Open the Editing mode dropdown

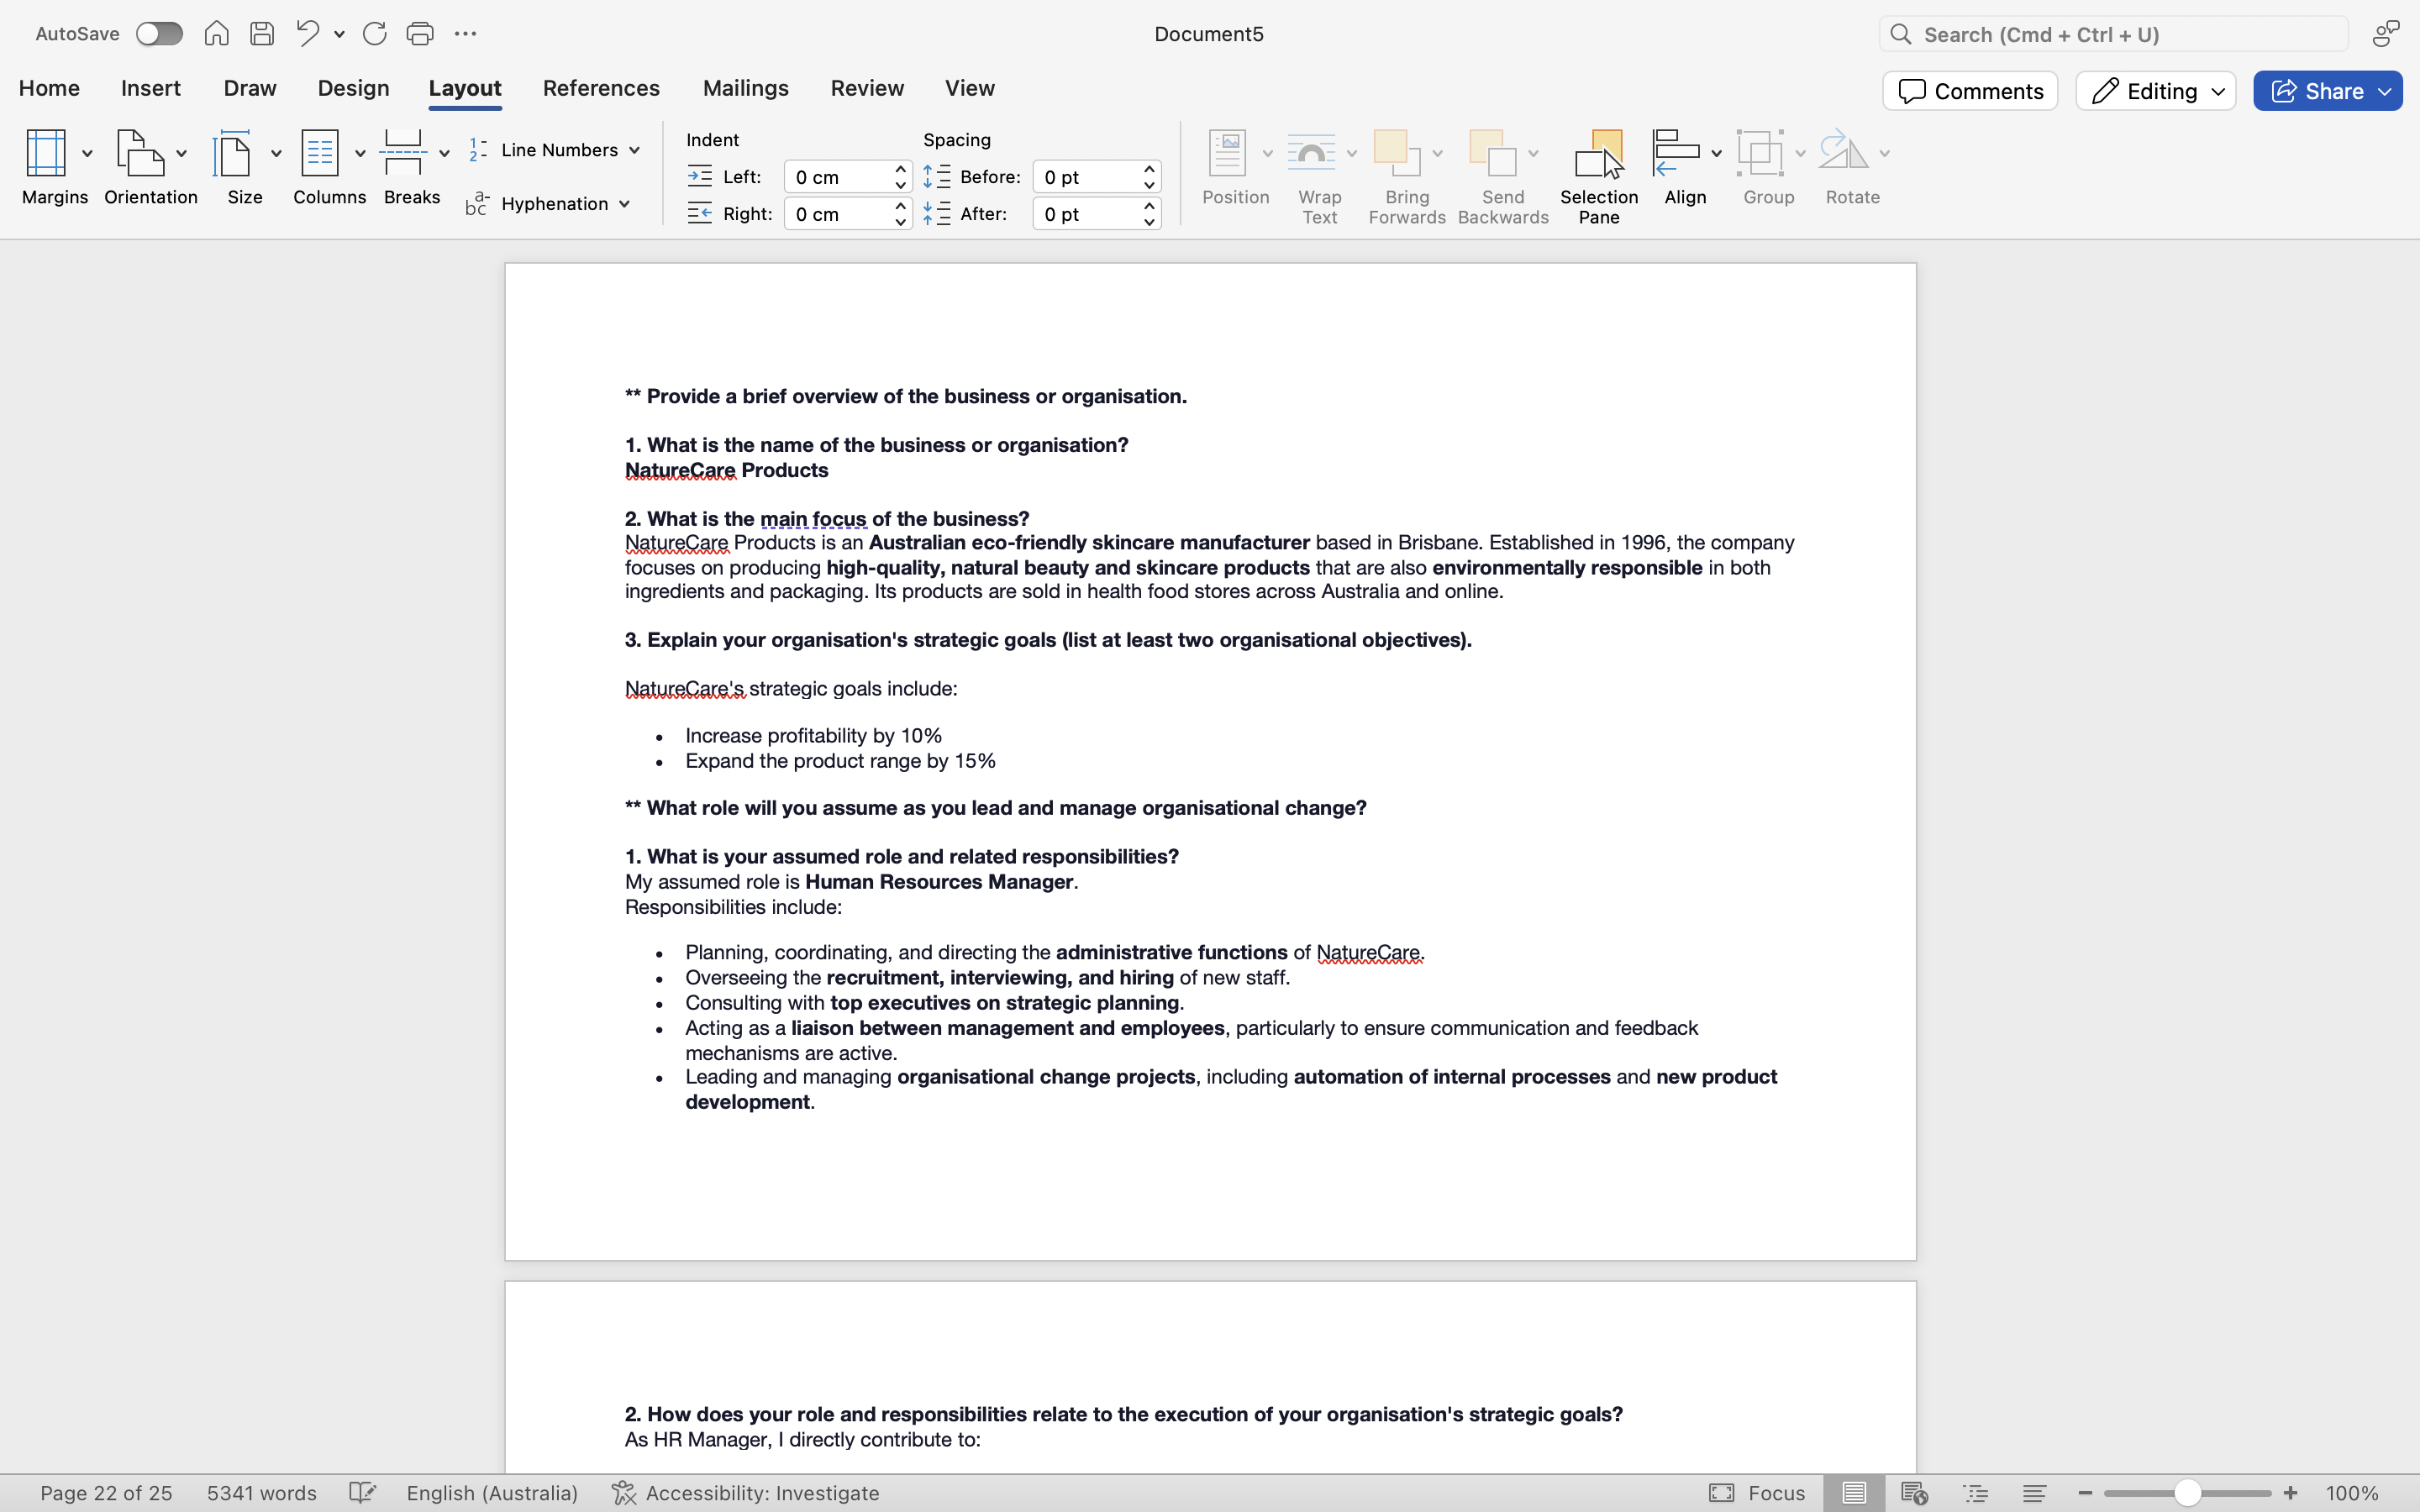tap(2155, 91)
